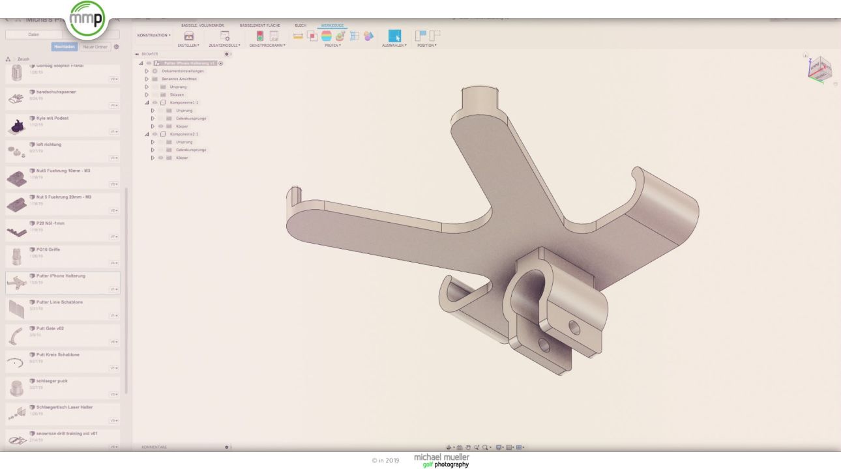841x469 pixels.
Task: Open version dropdown for handschuhspanner
Action: click(x=113, y=105)
